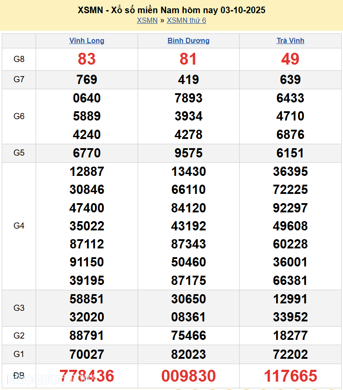The width and height of the screenshot is (343, 390).
Task: Select the G1 number 70027
Action: click(x=87, y=354)
